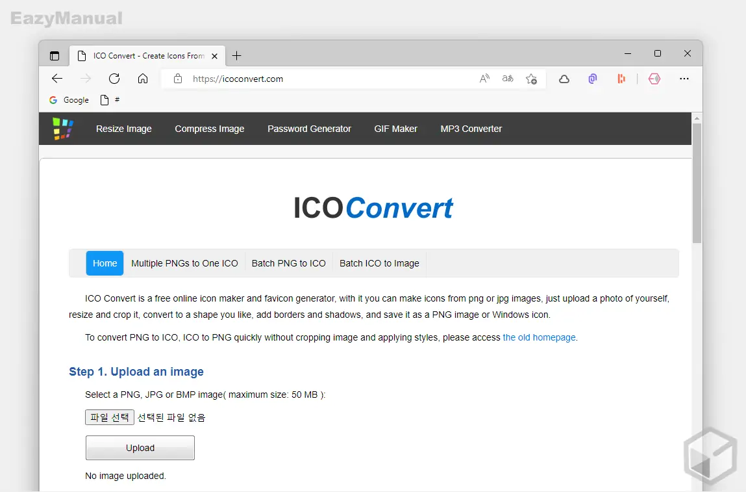Viewport: 746px width, 492px height.
Task: Activate Read aloud in the address bar
Action: (x=484, y=79)
